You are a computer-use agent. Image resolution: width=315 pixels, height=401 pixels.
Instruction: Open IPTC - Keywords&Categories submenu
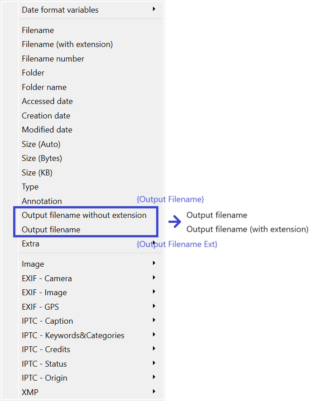(73, 335)
